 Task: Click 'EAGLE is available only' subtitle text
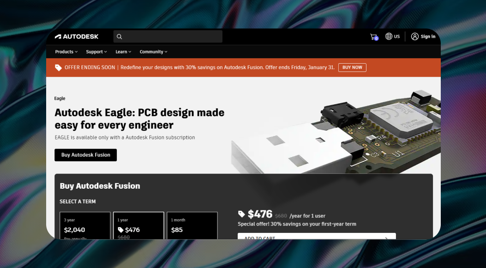point(125,137)
